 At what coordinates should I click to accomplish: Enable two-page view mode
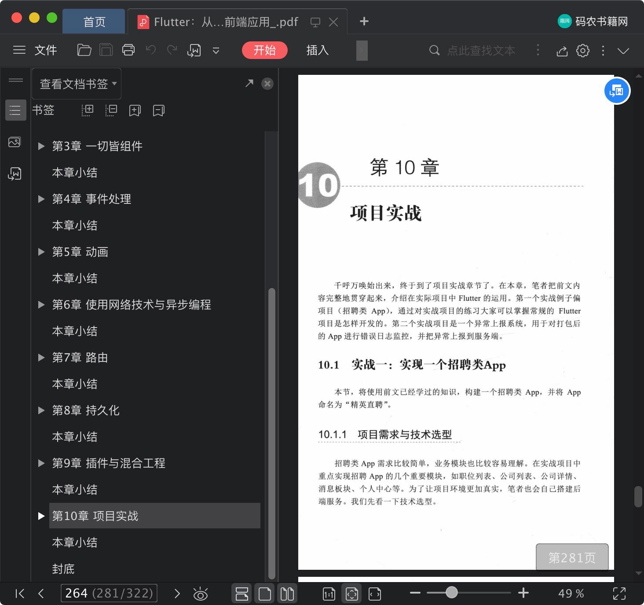pos(287,594)
